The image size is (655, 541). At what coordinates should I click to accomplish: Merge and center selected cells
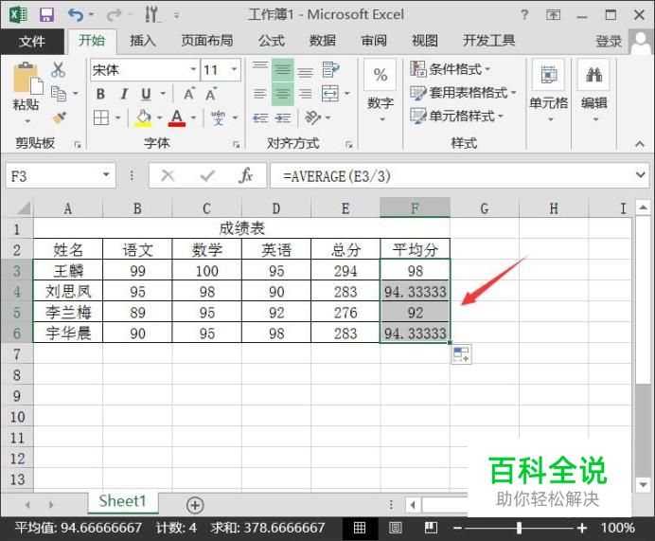pos(330,93)
